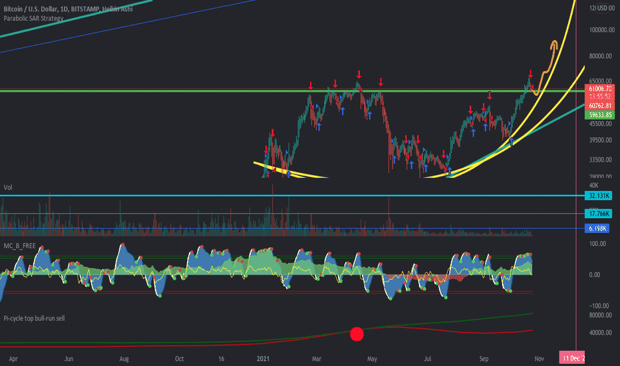Open the Pi-cycle top bull-run sell label
The width and height of the screenshot is (620, 366).
(34, 318)
